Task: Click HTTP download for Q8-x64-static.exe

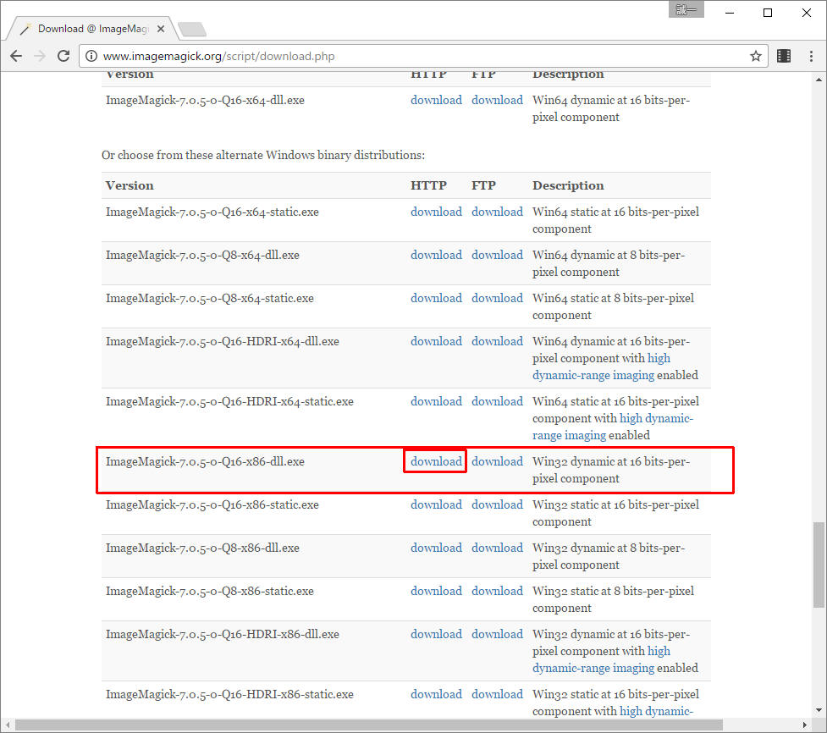Action: pyautogui.click(x=436, y=299)
